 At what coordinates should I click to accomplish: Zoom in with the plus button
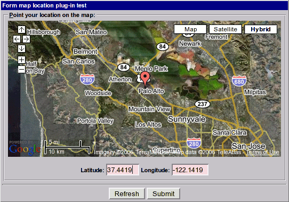[21, 60]
